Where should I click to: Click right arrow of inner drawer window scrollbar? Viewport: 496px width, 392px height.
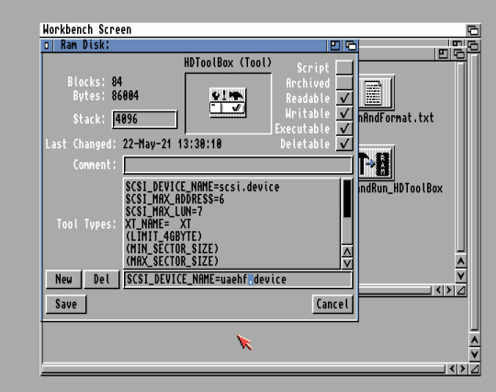[x=449, y=290]
